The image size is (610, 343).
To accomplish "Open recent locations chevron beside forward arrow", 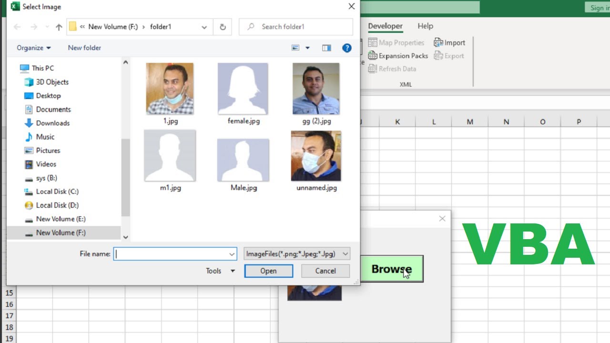I will point(47,28).
